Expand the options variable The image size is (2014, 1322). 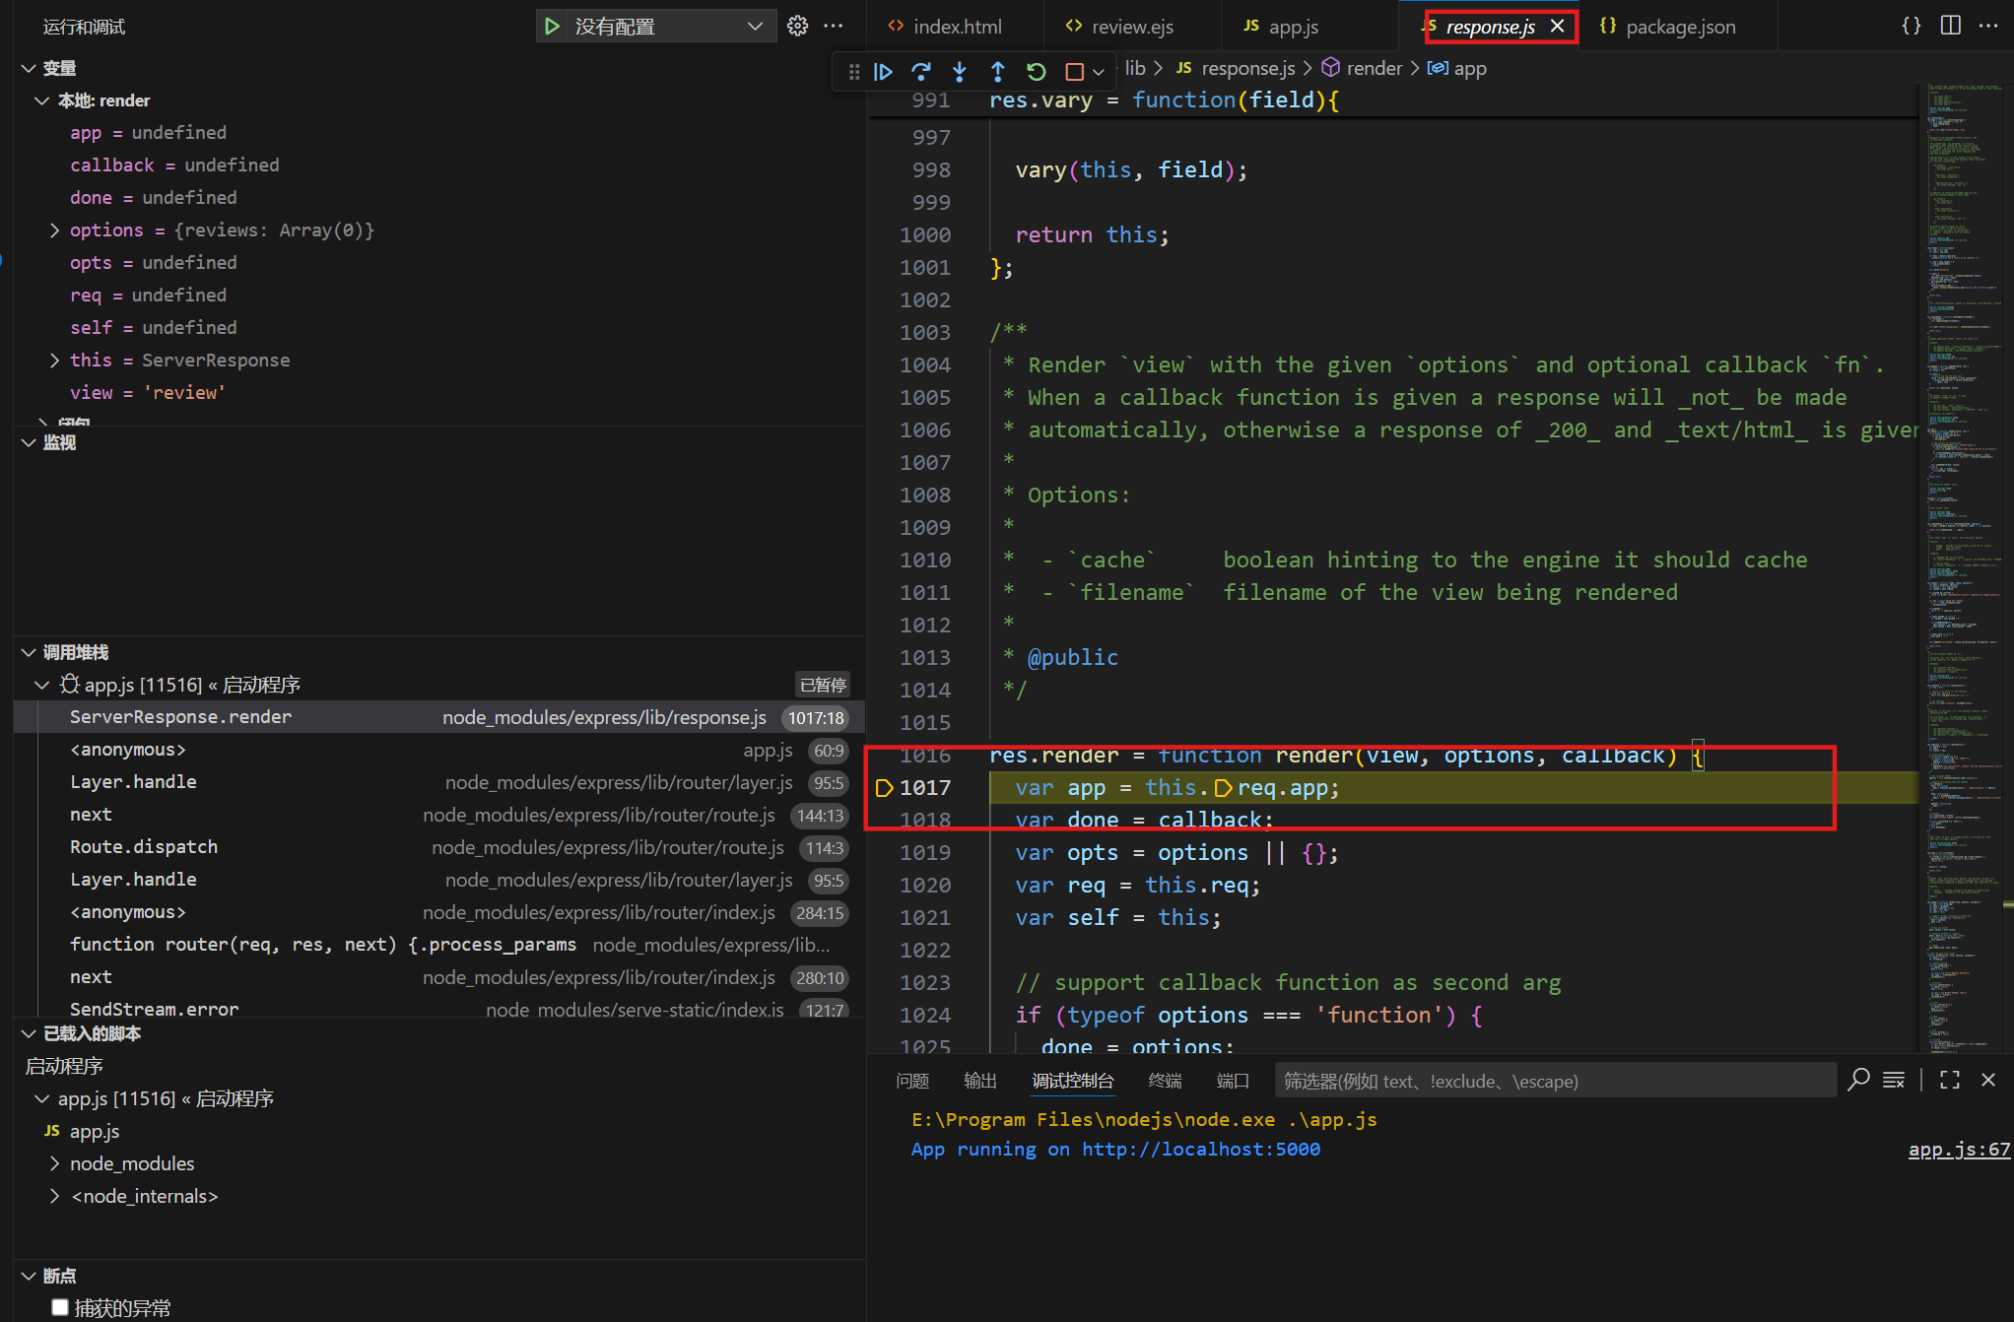(x=55, y=231)
